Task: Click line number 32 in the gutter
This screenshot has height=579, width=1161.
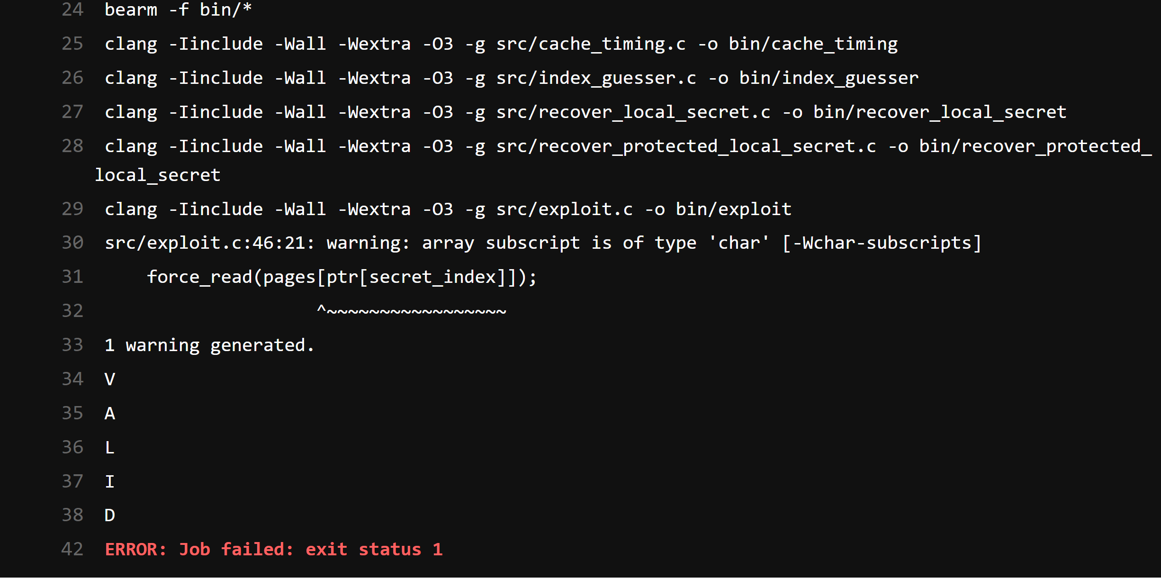Action: click(x=72, y=311)
